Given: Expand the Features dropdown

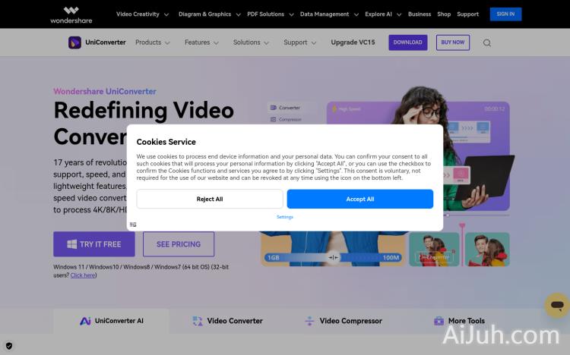Looking at the screenshot, I should click(201, 42).
